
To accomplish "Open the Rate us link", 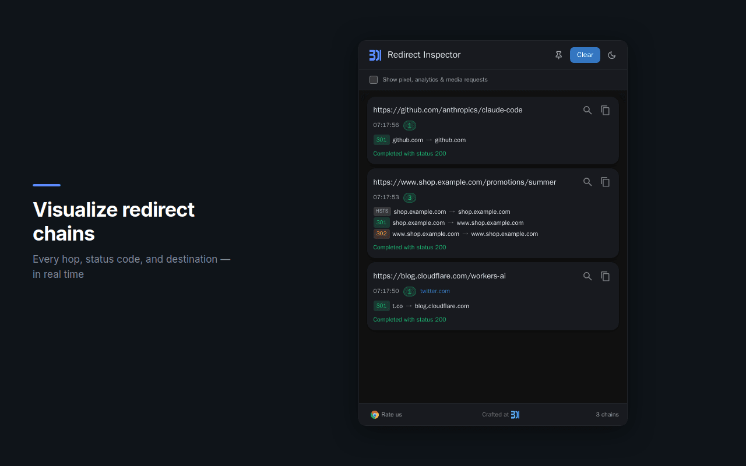I will 391,414.
